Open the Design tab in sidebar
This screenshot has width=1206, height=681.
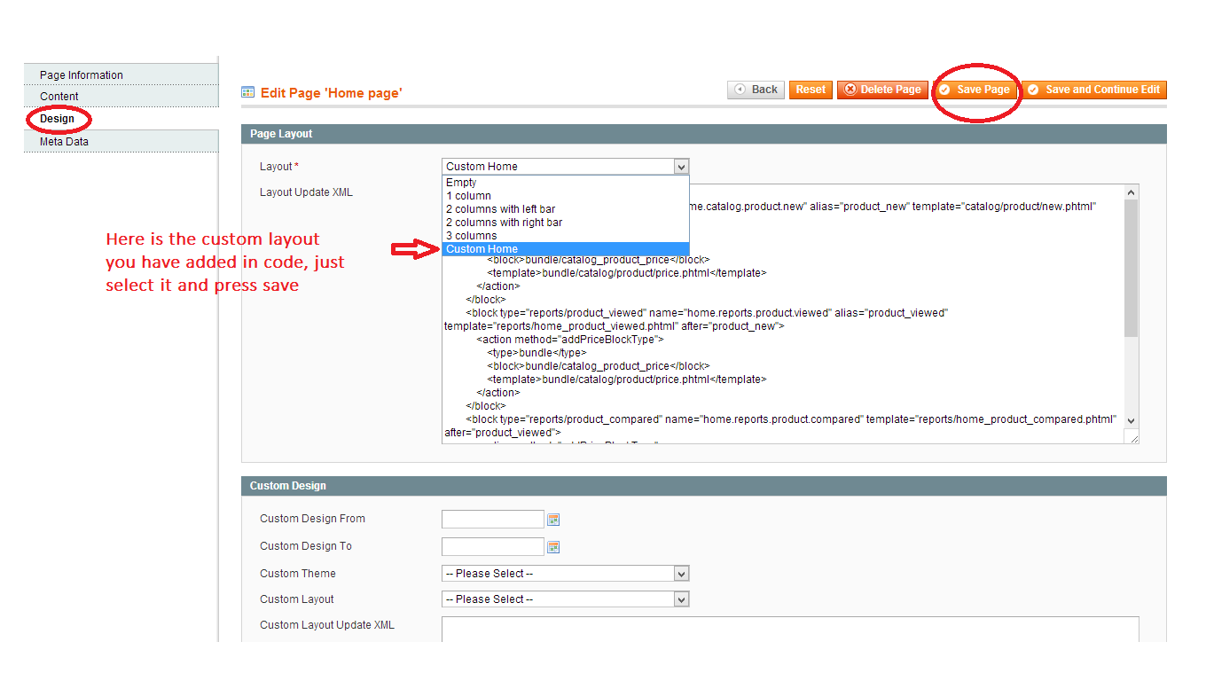click(x=57, y=119)
